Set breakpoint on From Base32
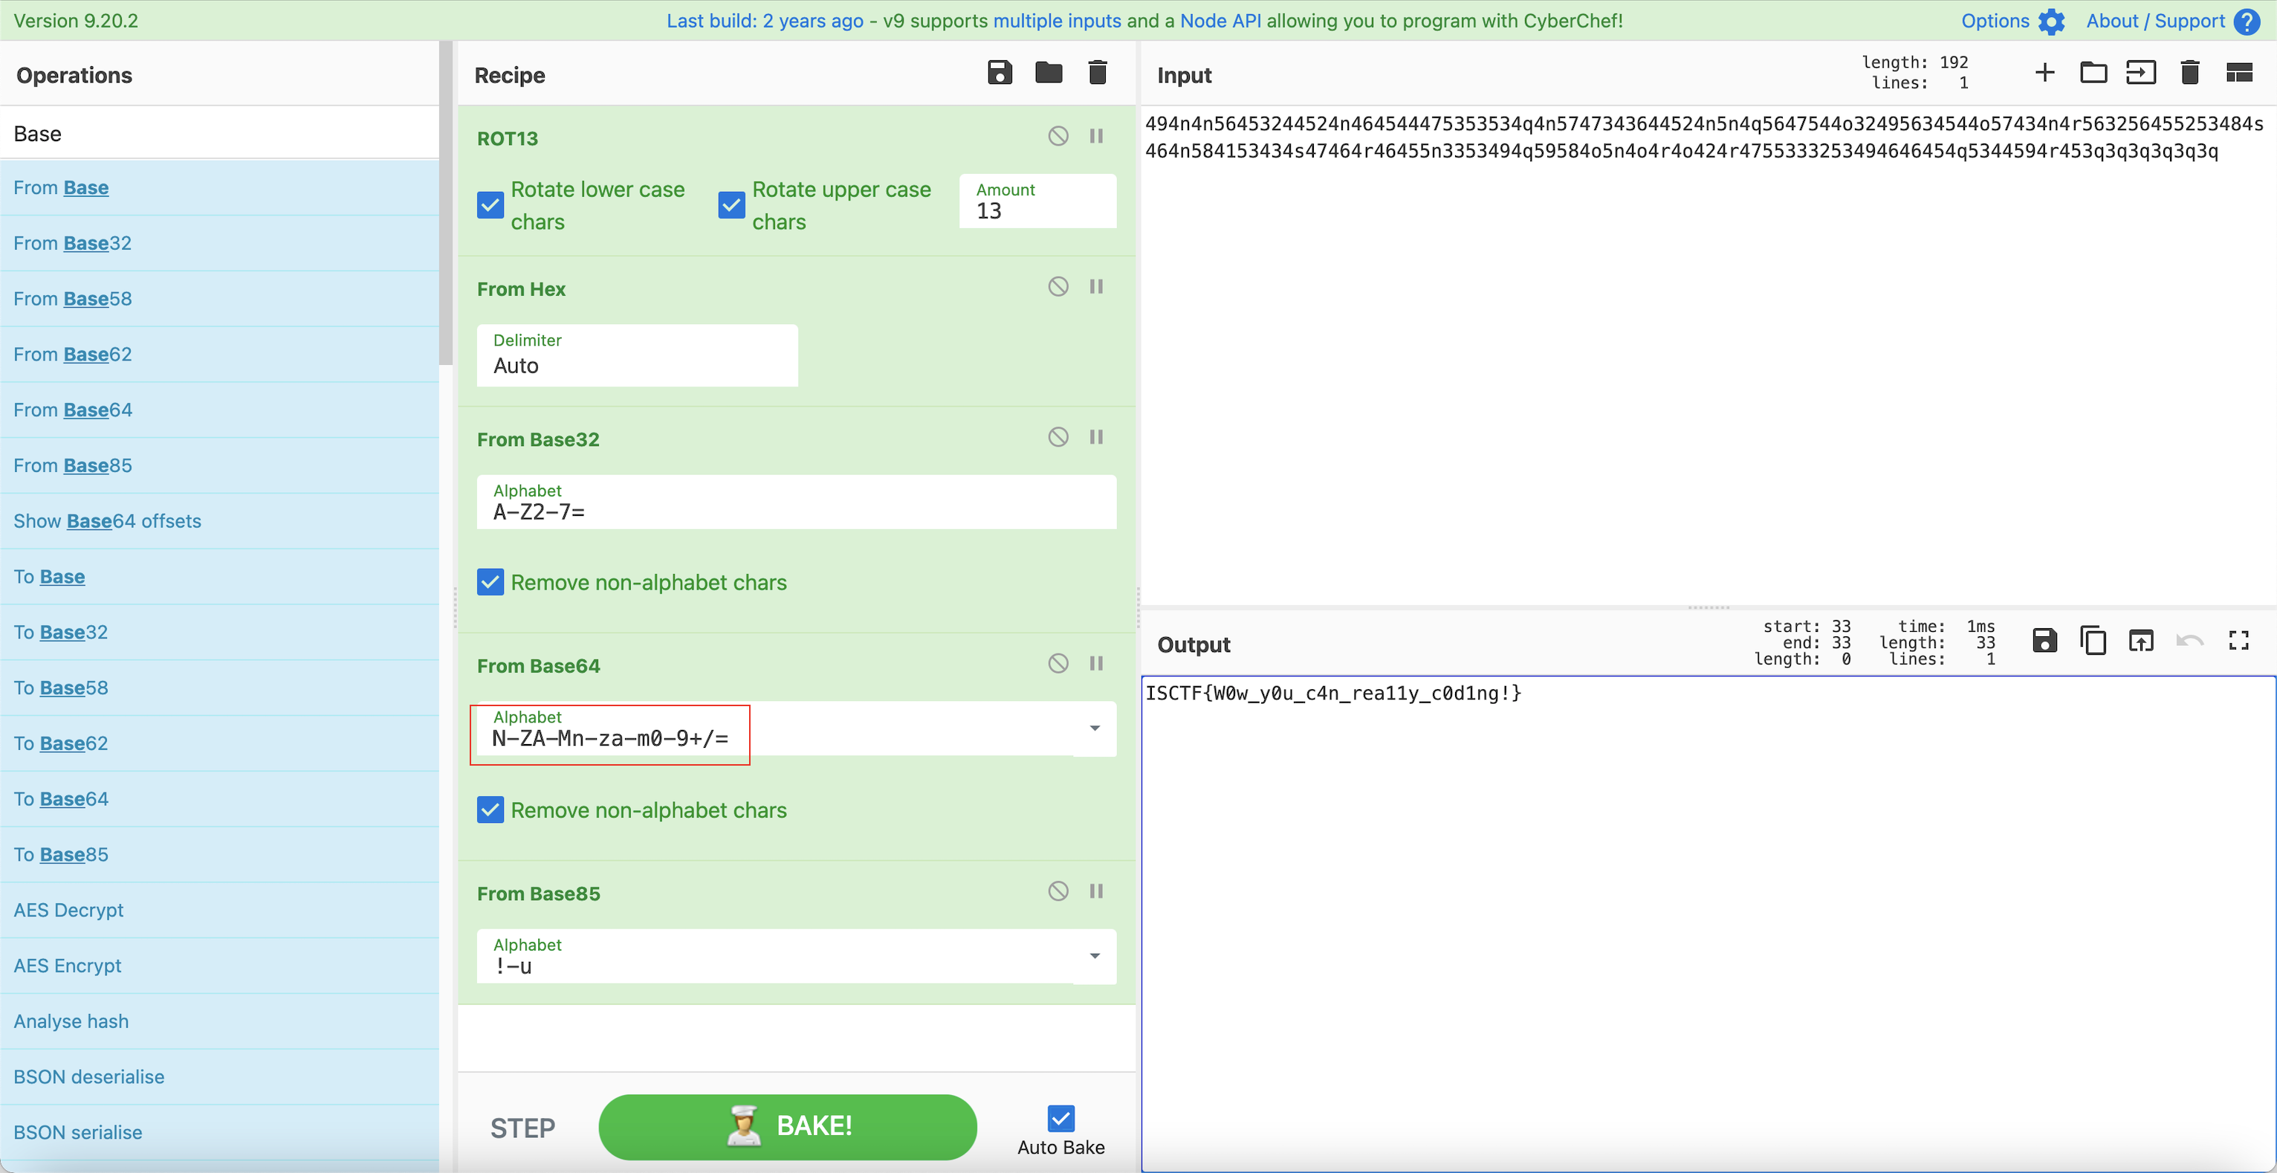This screenshot has height=1173, width=2277. 1096,436
